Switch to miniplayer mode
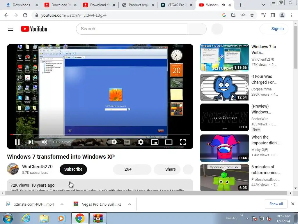 (x=155, y=142)
